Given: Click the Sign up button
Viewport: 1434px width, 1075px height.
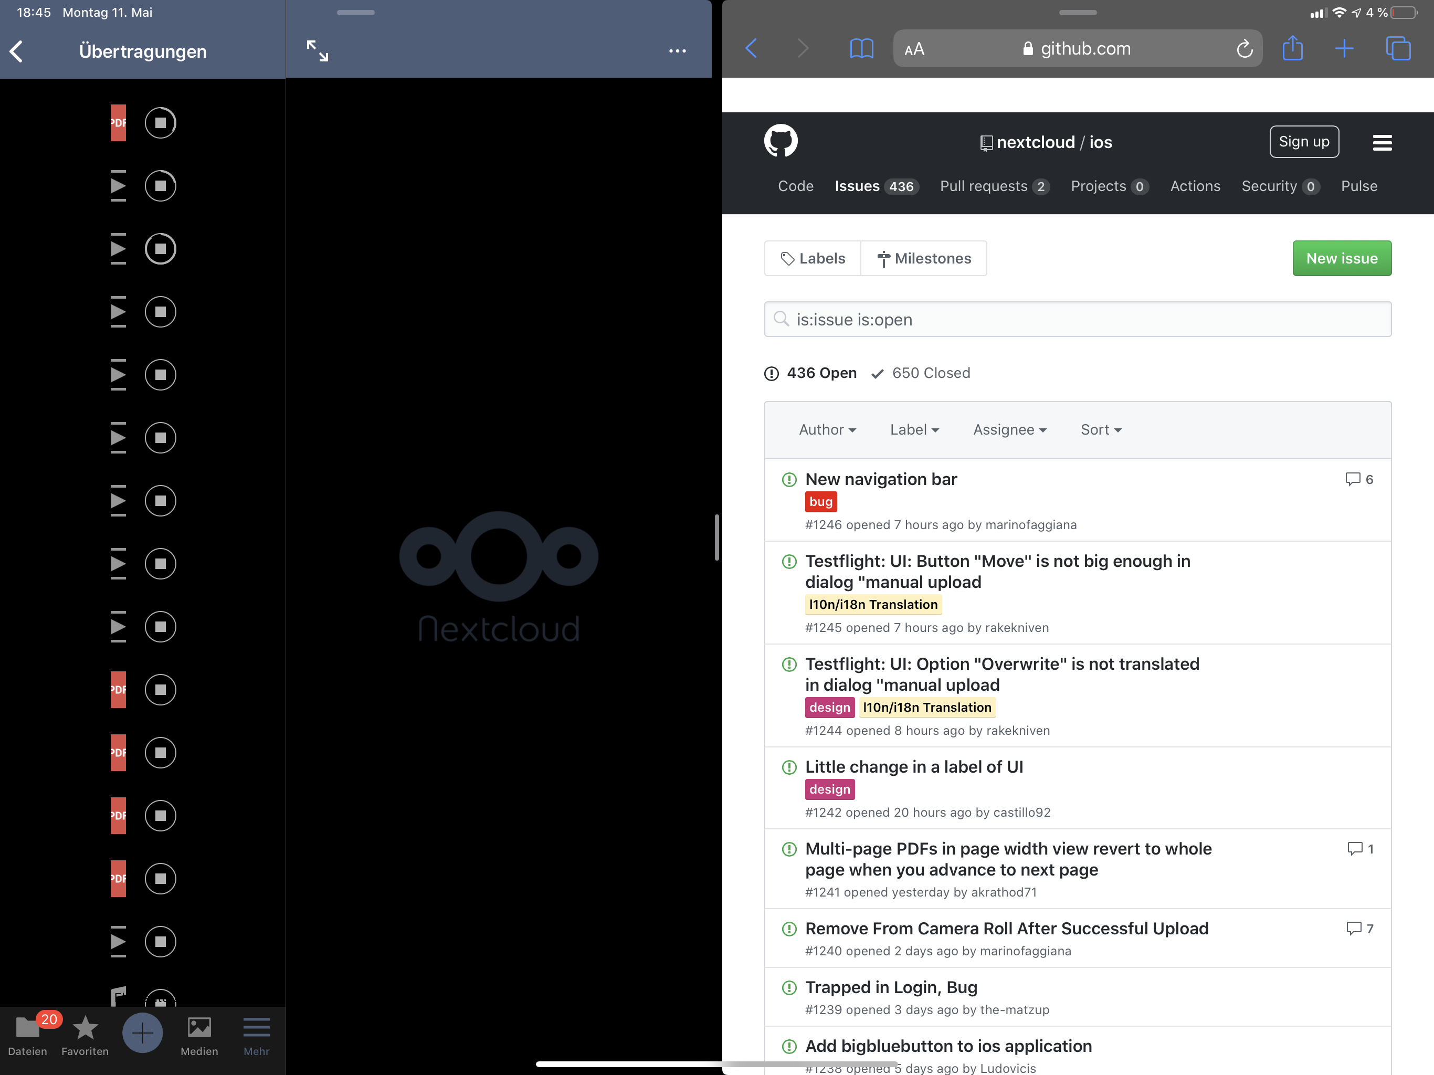Looking at the screenshot, I should [x=1304, y=141].
